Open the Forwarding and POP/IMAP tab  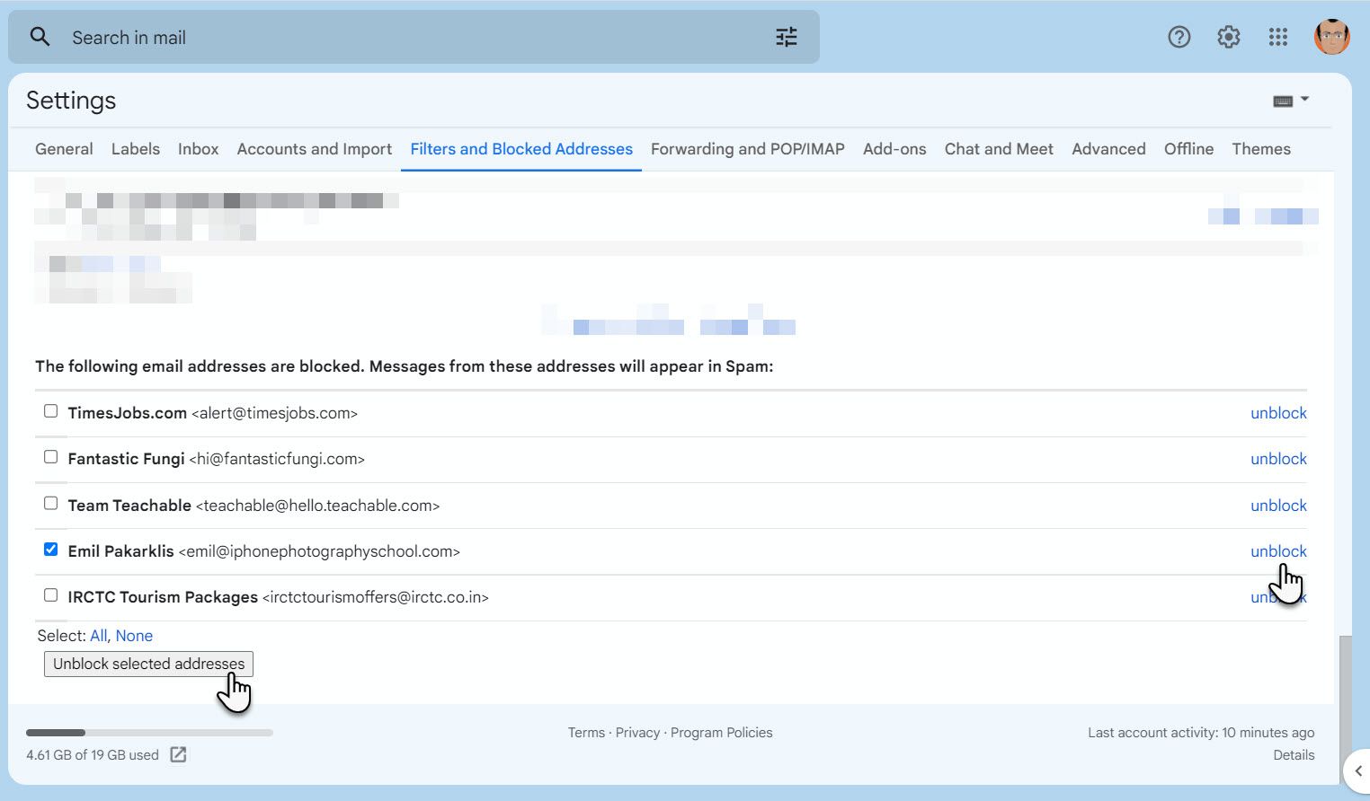(x=747, y=148)
